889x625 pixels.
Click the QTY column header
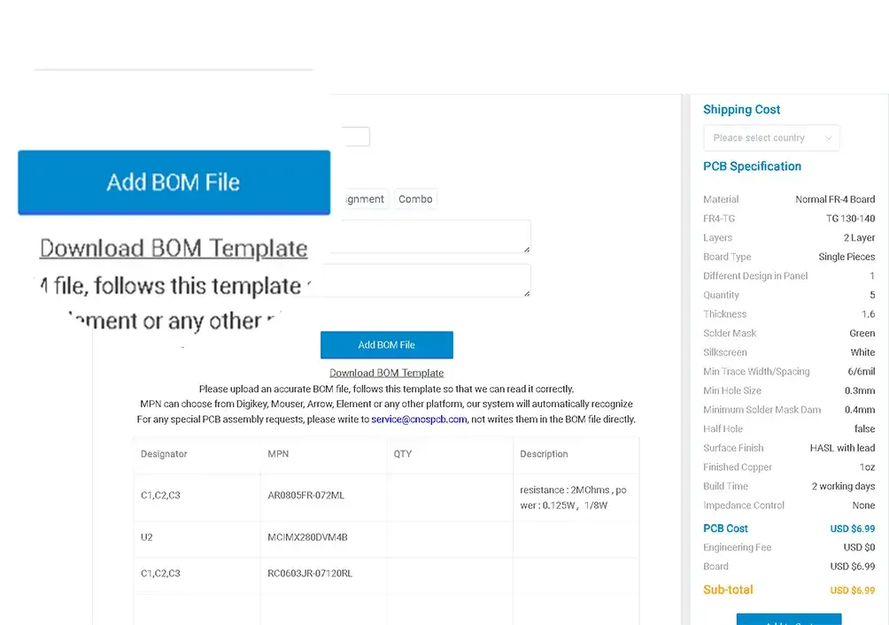click(x=403, y=454)
